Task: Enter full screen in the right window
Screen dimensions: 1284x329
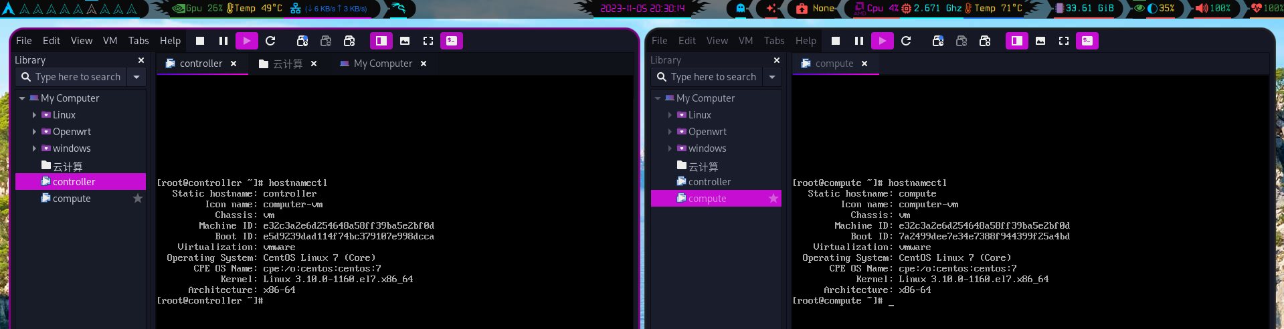Action: click(1064, 41)
